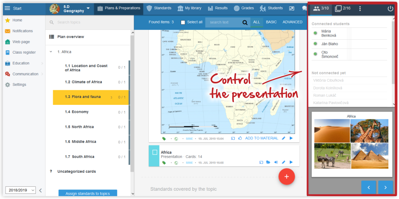Screen dimensions: 399x199
Task: Open the Students tab
Action: 271,8
